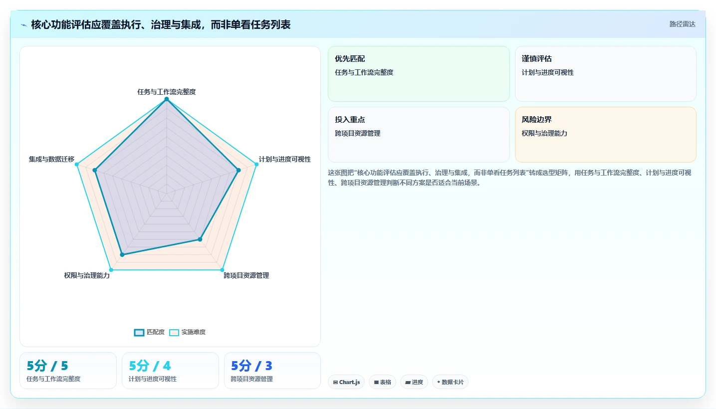This screenshot has width=716, height=409.
Task: Open the 投入重点 card
Action: pyautogui.click(x=419, y=135)
